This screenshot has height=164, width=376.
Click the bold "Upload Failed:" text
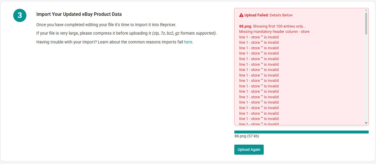click(x=256, y=15)
